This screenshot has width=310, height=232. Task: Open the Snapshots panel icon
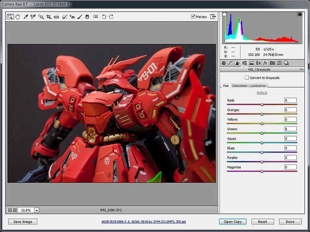point(286,63)
